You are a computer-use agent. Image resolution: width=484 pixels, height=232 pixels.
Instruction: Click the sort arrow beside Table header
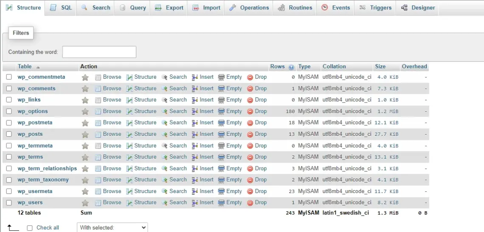click(x=38, y=67)
